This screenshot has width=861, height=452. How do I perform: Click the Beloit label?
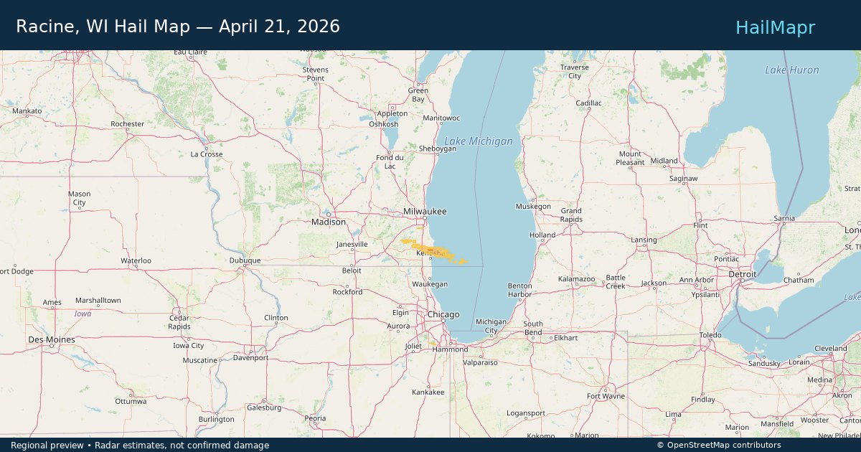point(352,270)
